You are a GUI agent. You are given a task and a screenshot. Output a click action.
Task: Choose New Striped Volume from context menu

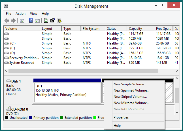[134, 97]
